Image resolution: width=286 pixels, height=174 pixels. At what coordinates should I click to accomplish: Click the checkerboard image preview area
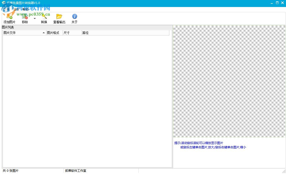(229, 81)
